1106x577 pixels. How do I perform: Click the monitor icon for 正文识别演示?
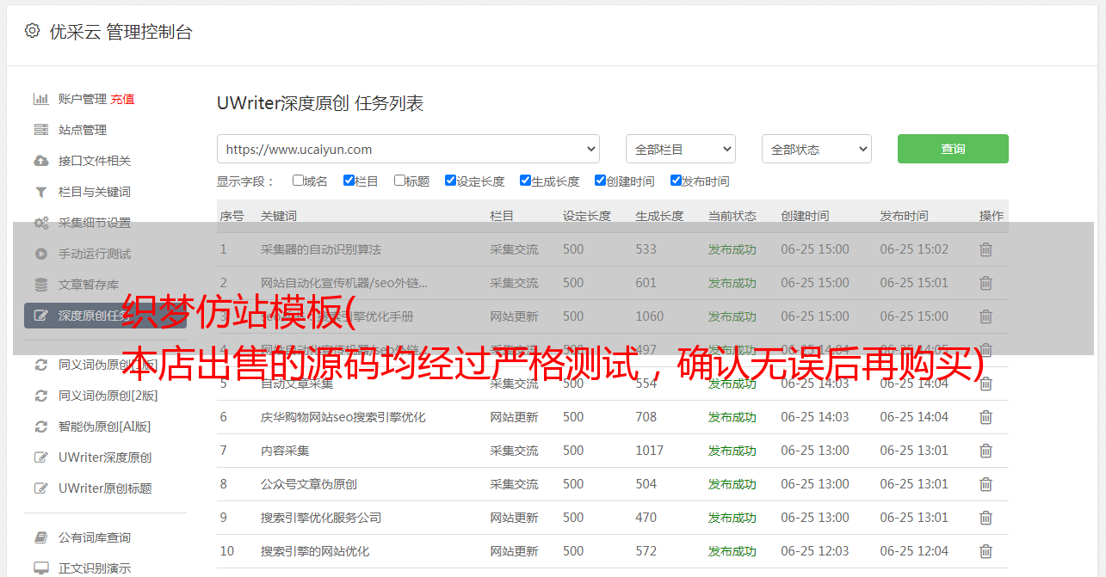40,568
